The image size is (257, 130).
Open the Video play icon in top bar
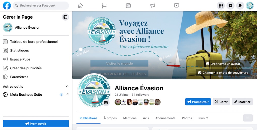[176, 6]
